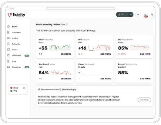This screenshot has height=125, width=161.
Task: Click the green +8 trend indicator
Action: point(40,54)
